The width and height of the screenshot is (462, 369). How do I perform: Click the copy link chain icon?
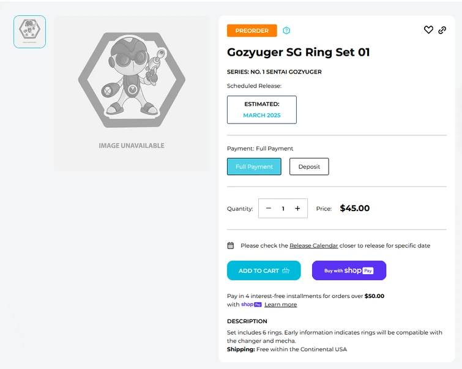442,30
